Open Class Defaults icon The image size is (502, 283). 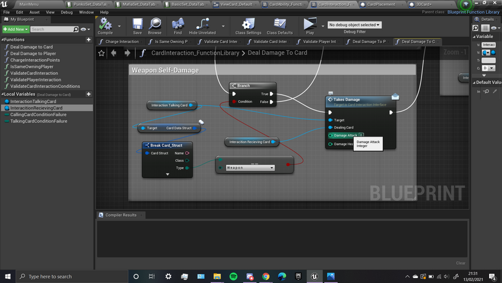pos(280,24)
